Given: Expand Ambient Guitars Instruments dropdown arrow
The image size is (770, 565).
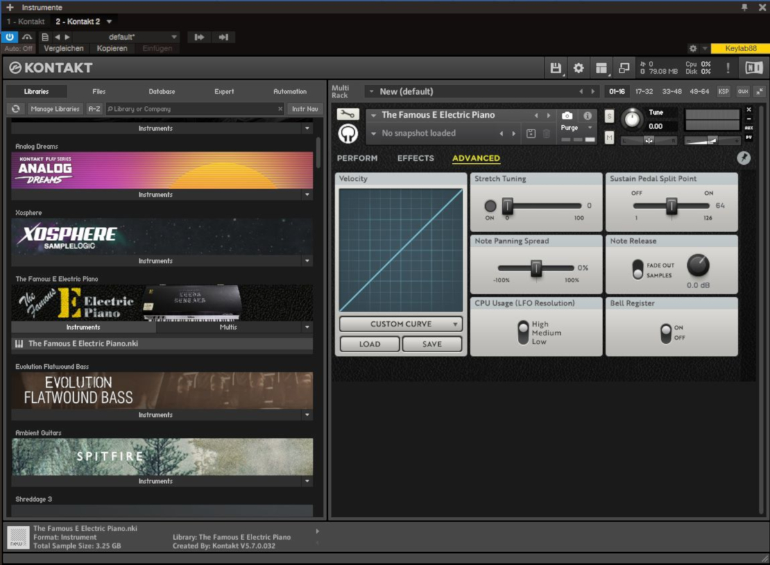Looking at the screenshot, I should pyautogui.click(x=307, y=481).
